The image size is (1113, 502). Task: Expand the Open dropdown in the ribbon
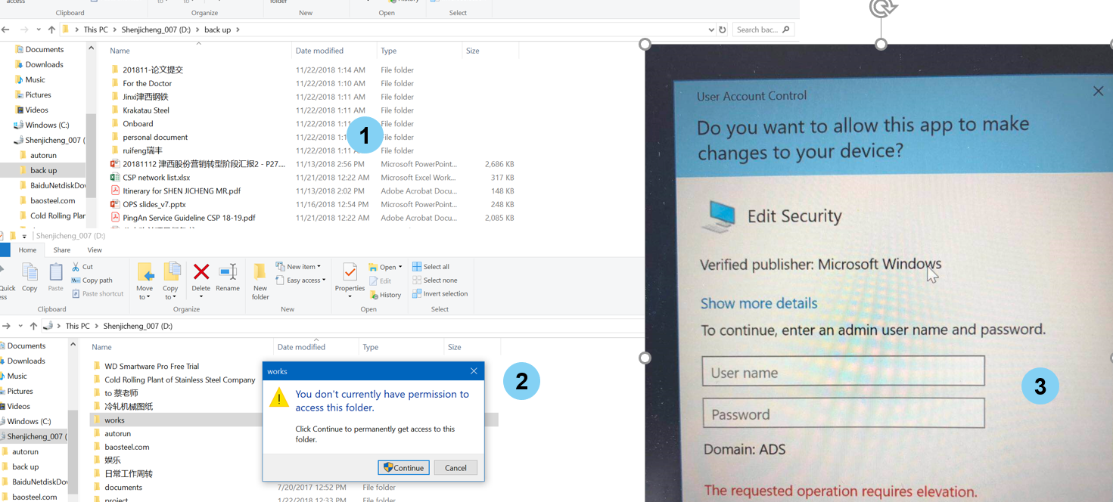tap(400, 268)
